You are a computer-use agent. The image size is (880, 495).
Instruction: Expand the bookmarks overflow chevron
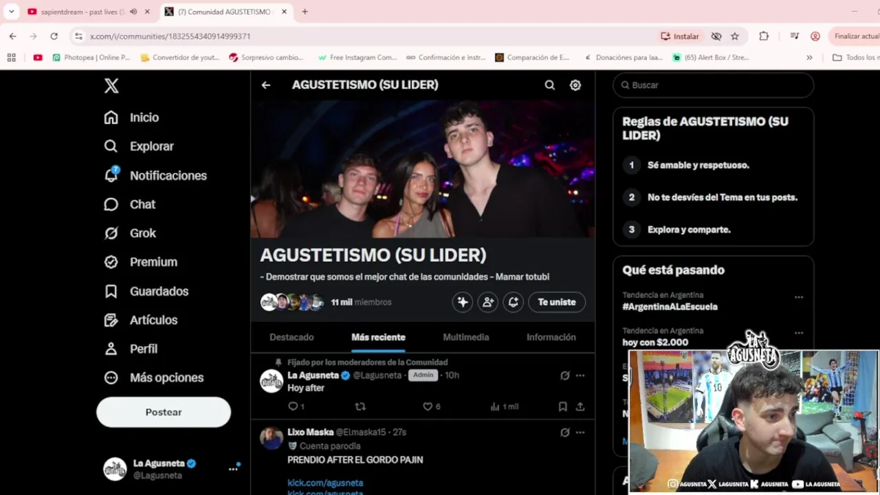pos(809,58)
